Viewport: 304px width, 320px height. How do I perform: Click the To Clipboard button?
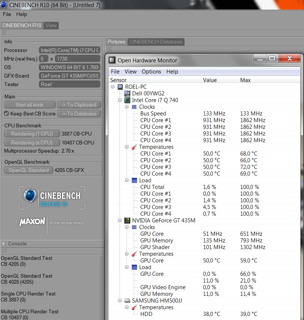pyautogui.click(x=79, y=105)
